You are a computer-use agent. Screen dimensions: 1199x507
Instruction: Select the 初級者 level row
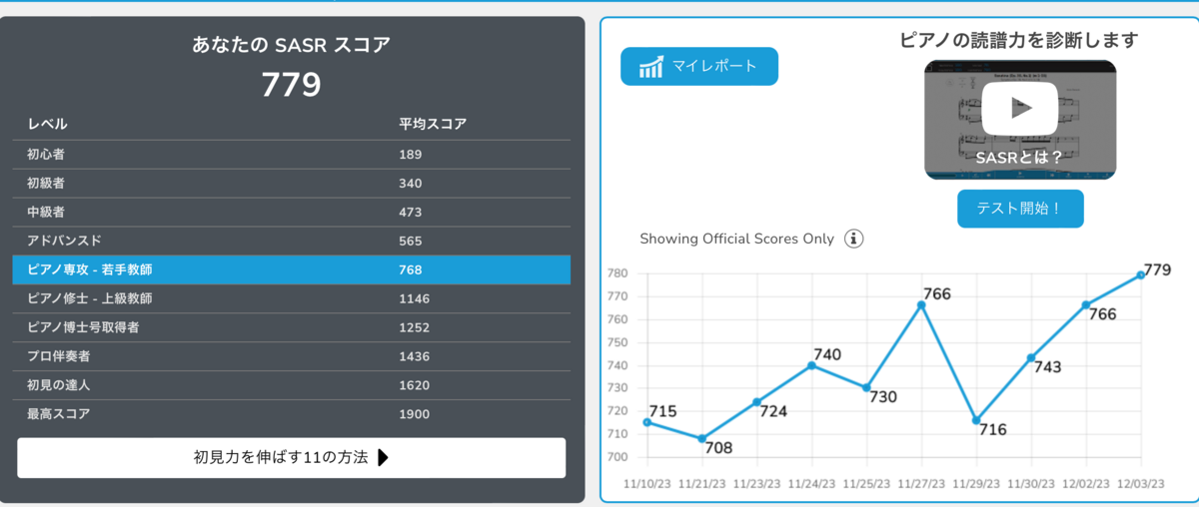coord(291,184)
